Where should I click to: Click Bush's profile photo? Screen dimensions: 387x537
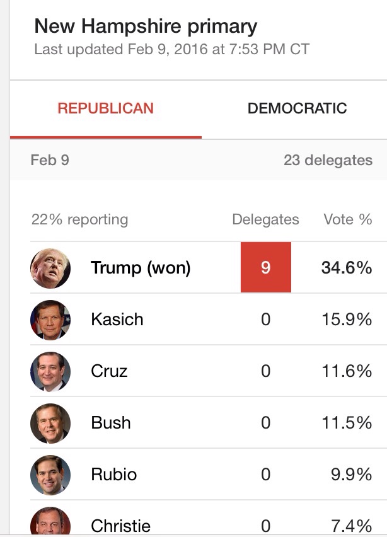coord(50,424)
